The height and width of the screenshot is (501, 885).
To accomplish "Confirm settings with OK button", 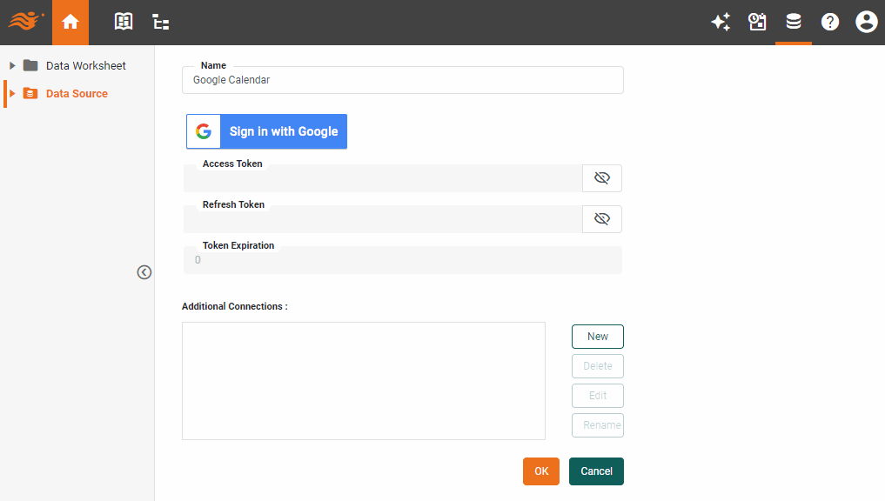I will (x=540, y=471).
